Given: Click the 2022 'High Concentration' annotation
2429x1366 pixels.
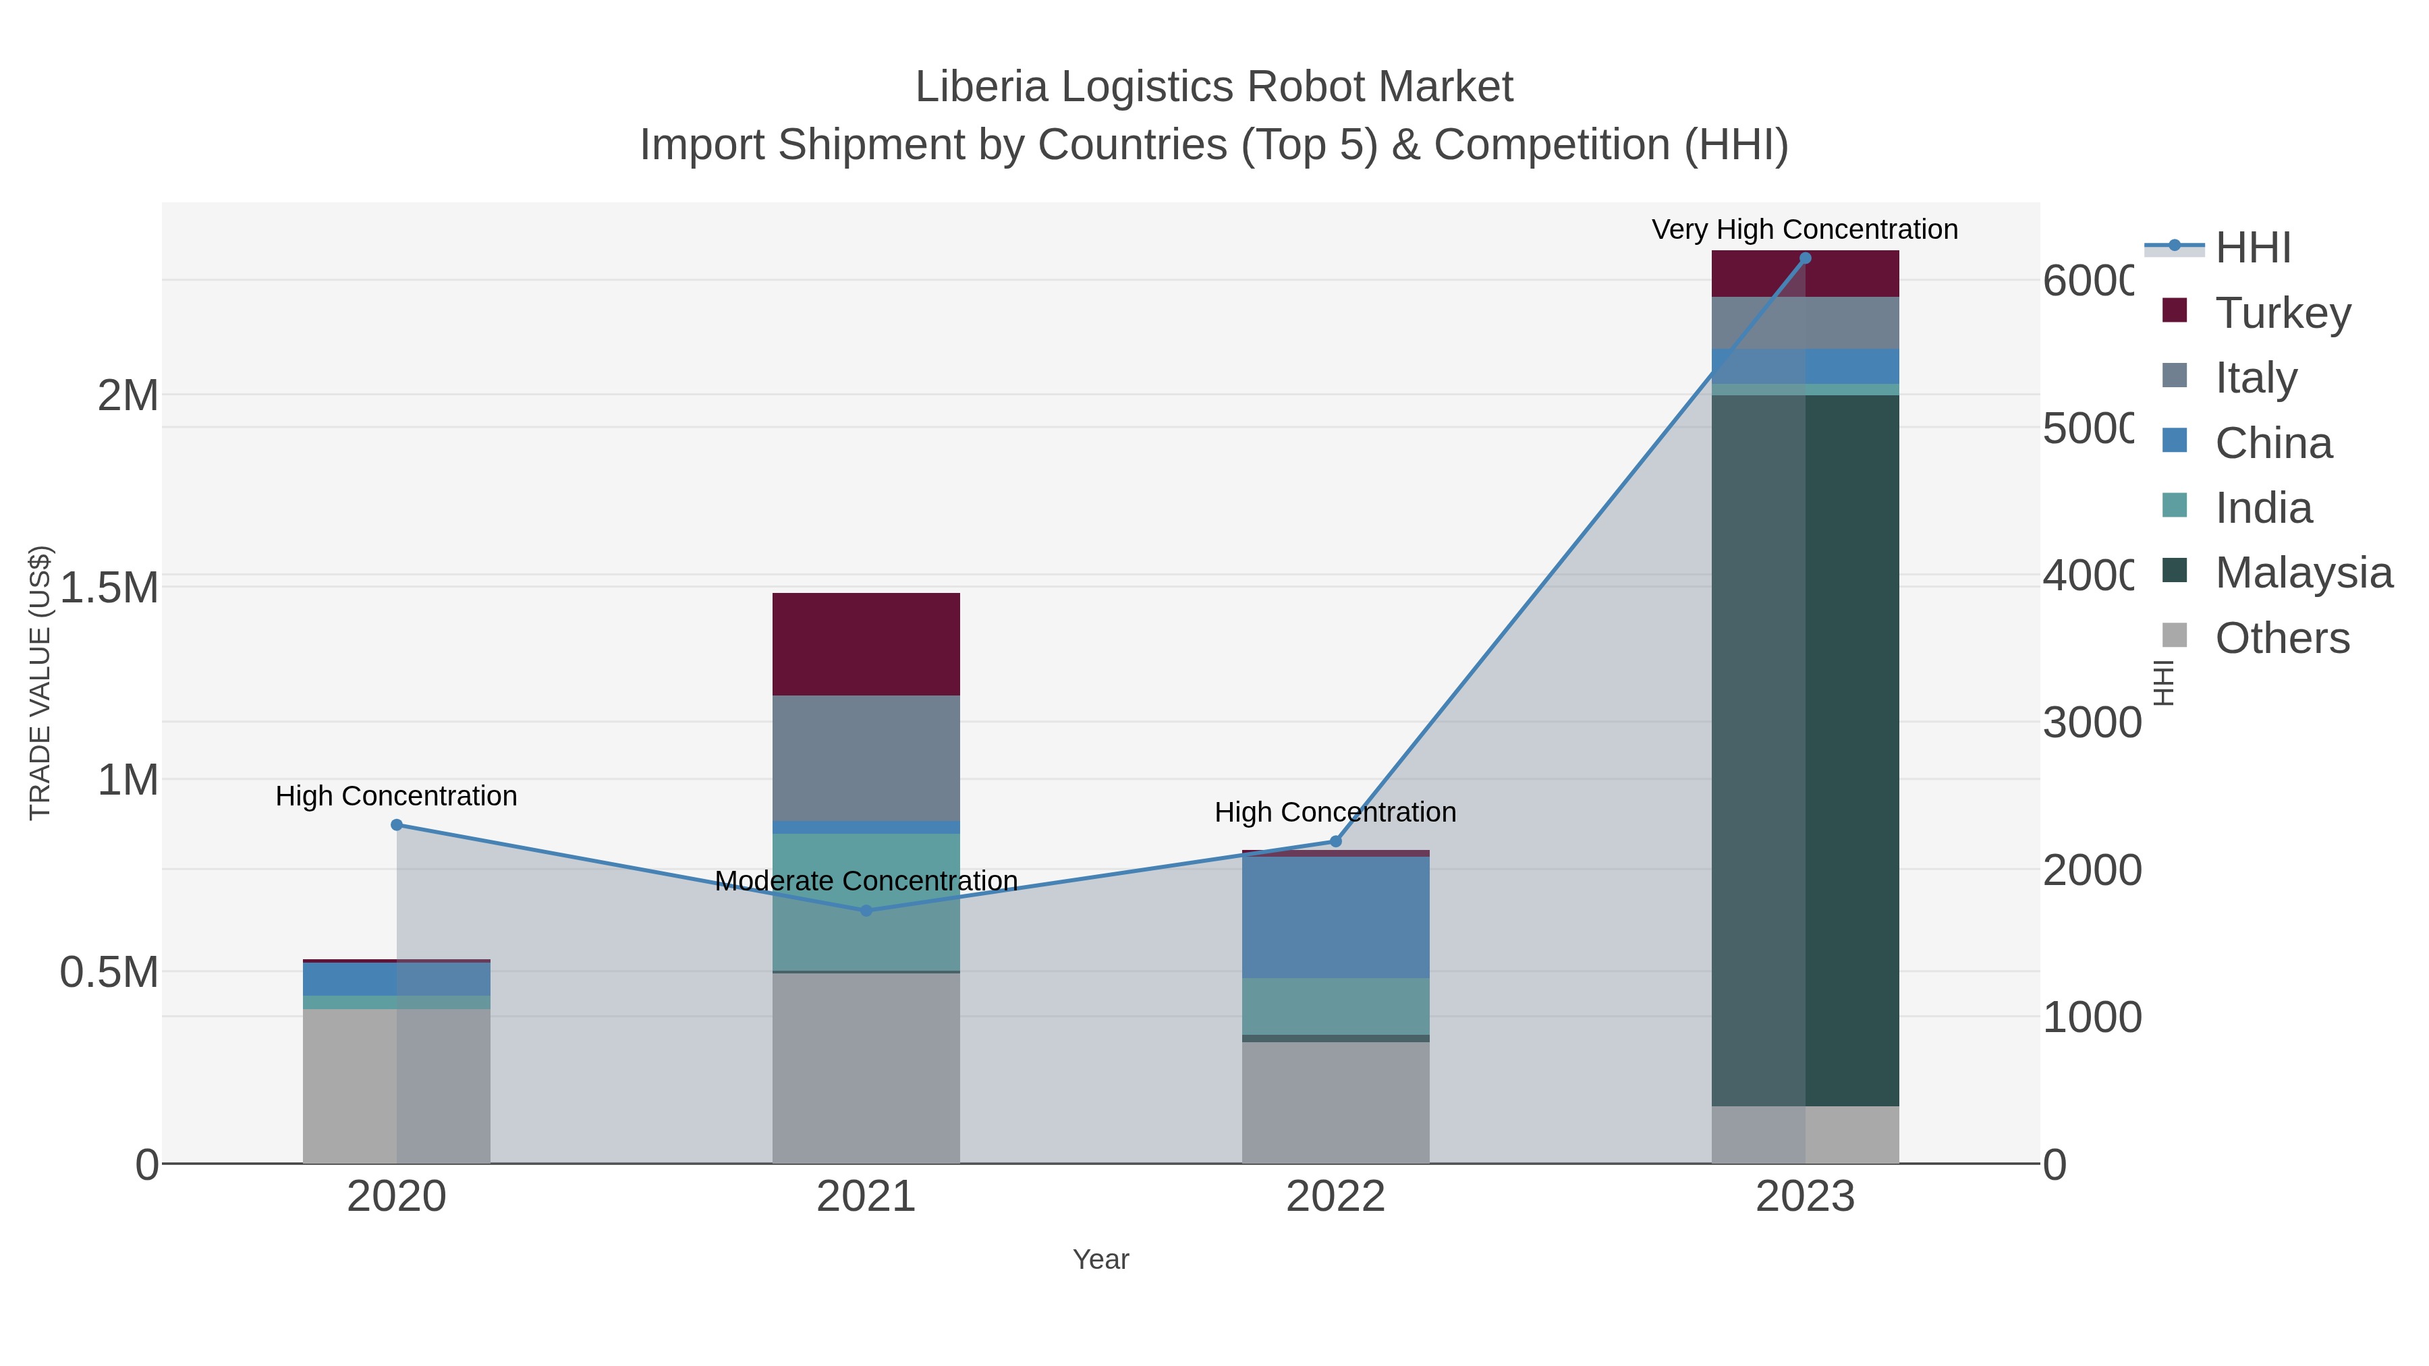Looking at the screenshot, I should tap(1335, 813).
